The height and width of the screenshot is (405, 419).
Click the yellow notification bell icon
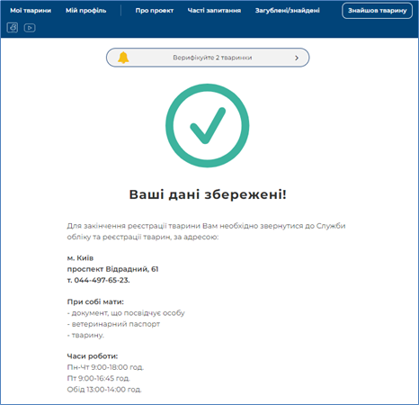(x=123, y=58)
